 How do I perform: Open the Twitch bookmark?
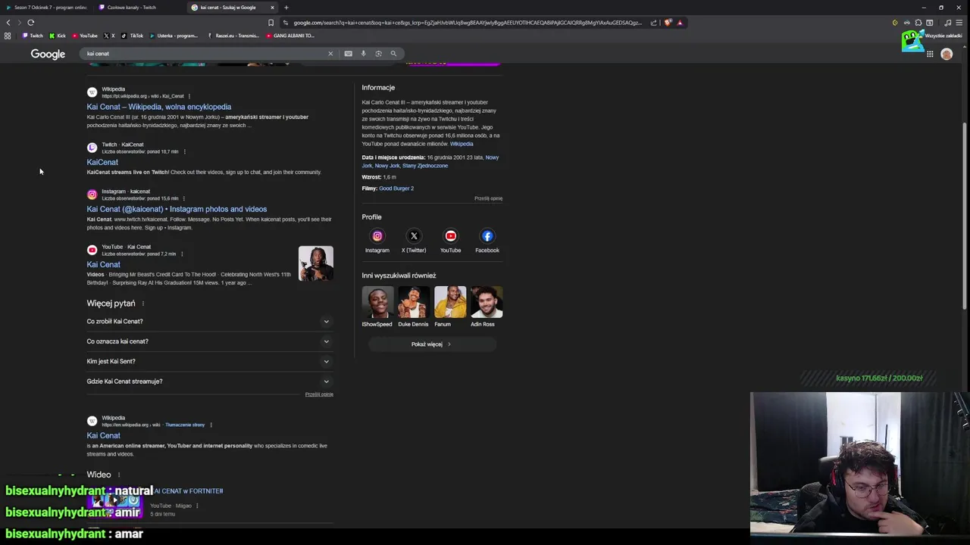pos(33,36)
